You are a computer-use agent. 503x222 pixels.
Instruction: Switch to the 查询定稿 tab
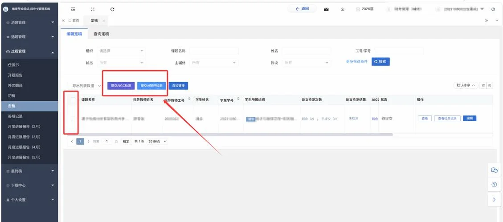(101, 34)
